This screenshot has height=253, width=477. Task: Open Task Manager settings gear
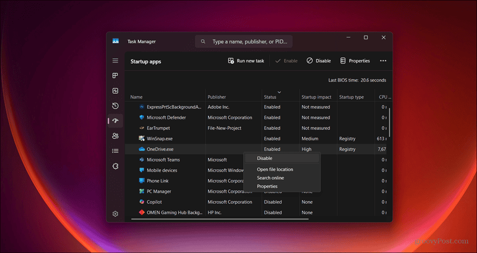[x=116, y=214]
